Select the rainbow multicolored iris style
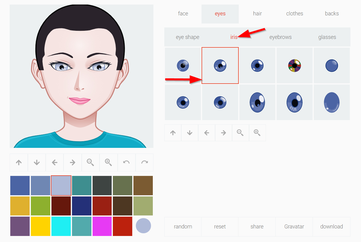This screenshot has height=242, width=361. pos(294,65)
